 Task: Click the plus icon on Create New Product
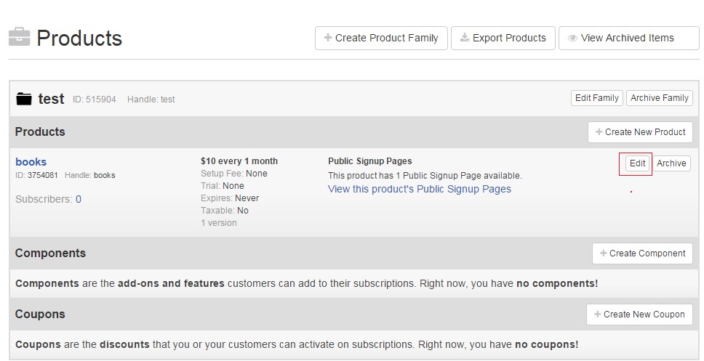point(599,132)
